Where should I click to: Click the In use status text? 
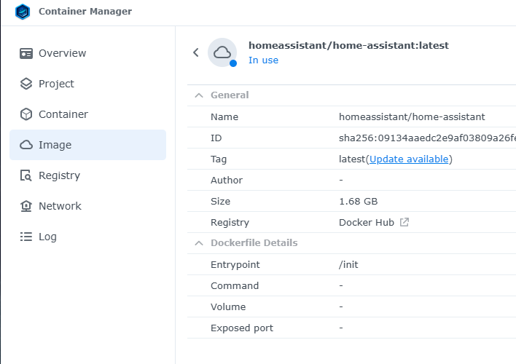click(x=263, y=60)
